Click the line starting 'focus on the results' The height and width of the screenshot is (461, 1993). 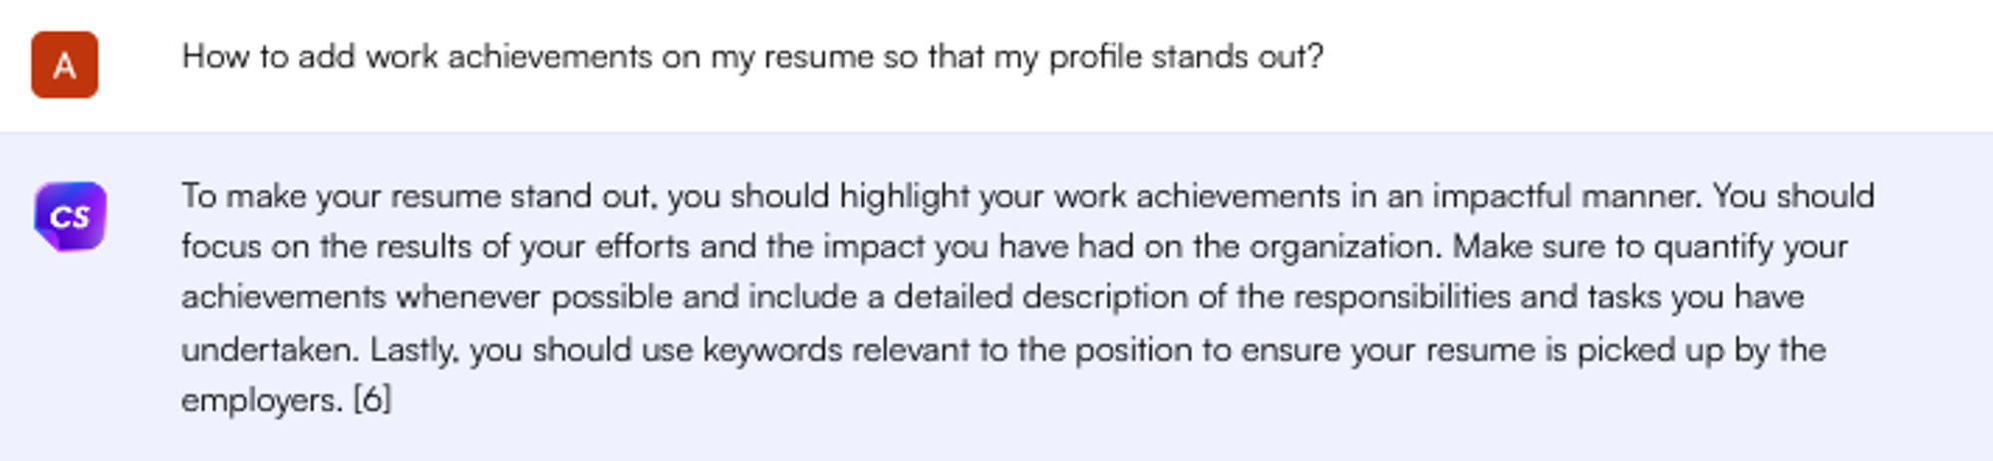(x=1014, y=247)
